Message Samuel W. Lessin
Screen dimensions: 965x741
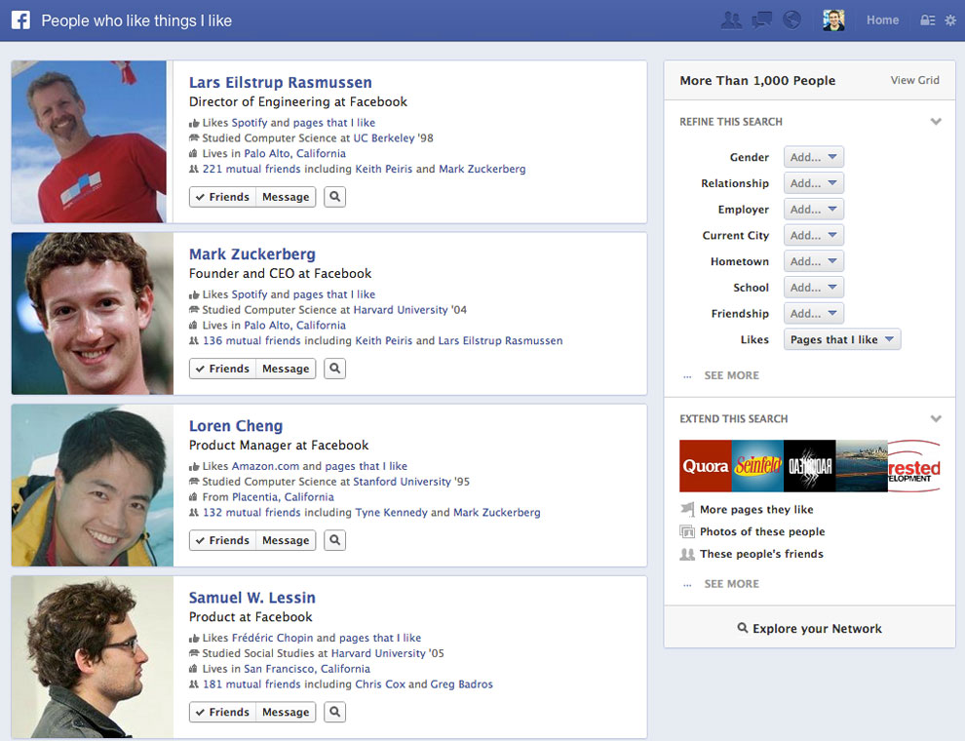(x=286, y=712)
